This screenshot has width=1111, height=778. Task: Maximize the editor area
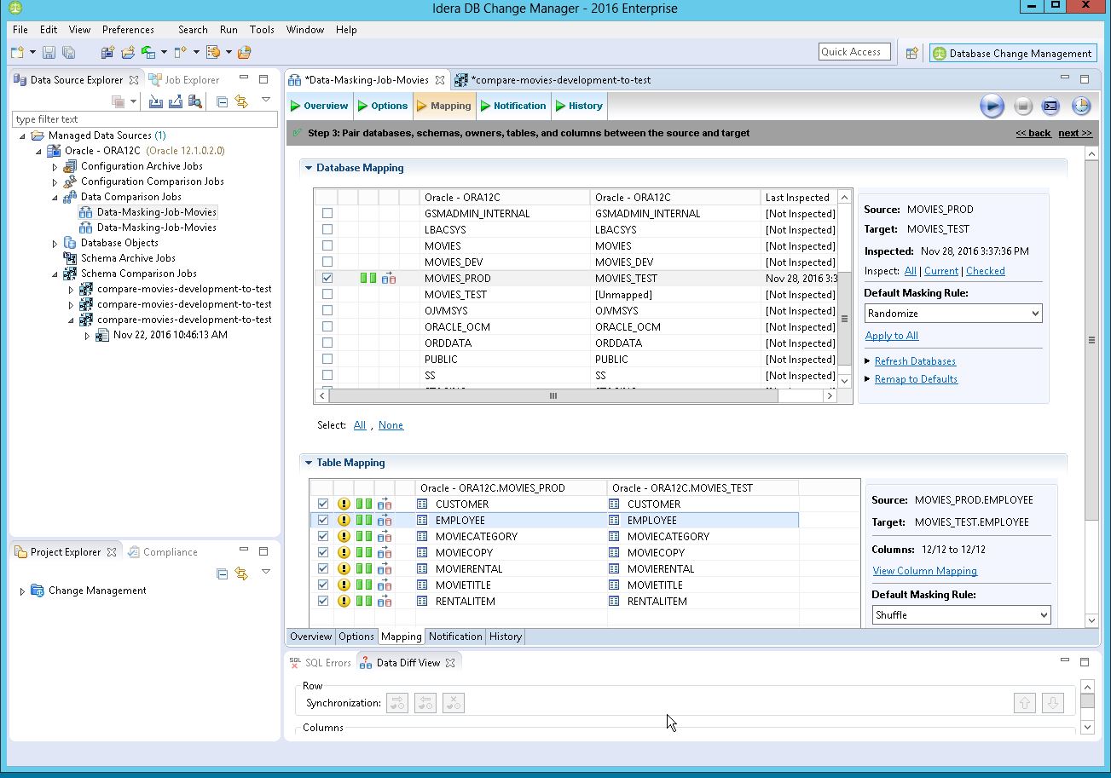[1085, 78]
